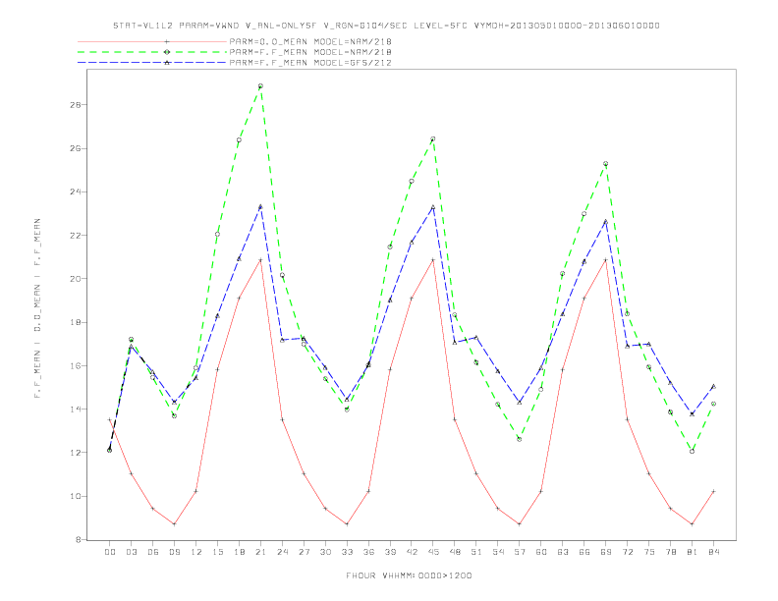Viewport: 778px width, 601px height.
Task: Click x-axis forecast hour label 51
Action: [476, 552]
